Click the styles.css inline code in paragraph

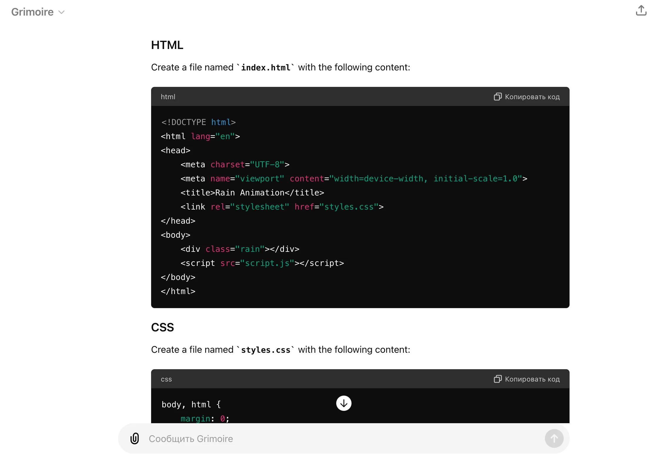click(x=266, y=350)
